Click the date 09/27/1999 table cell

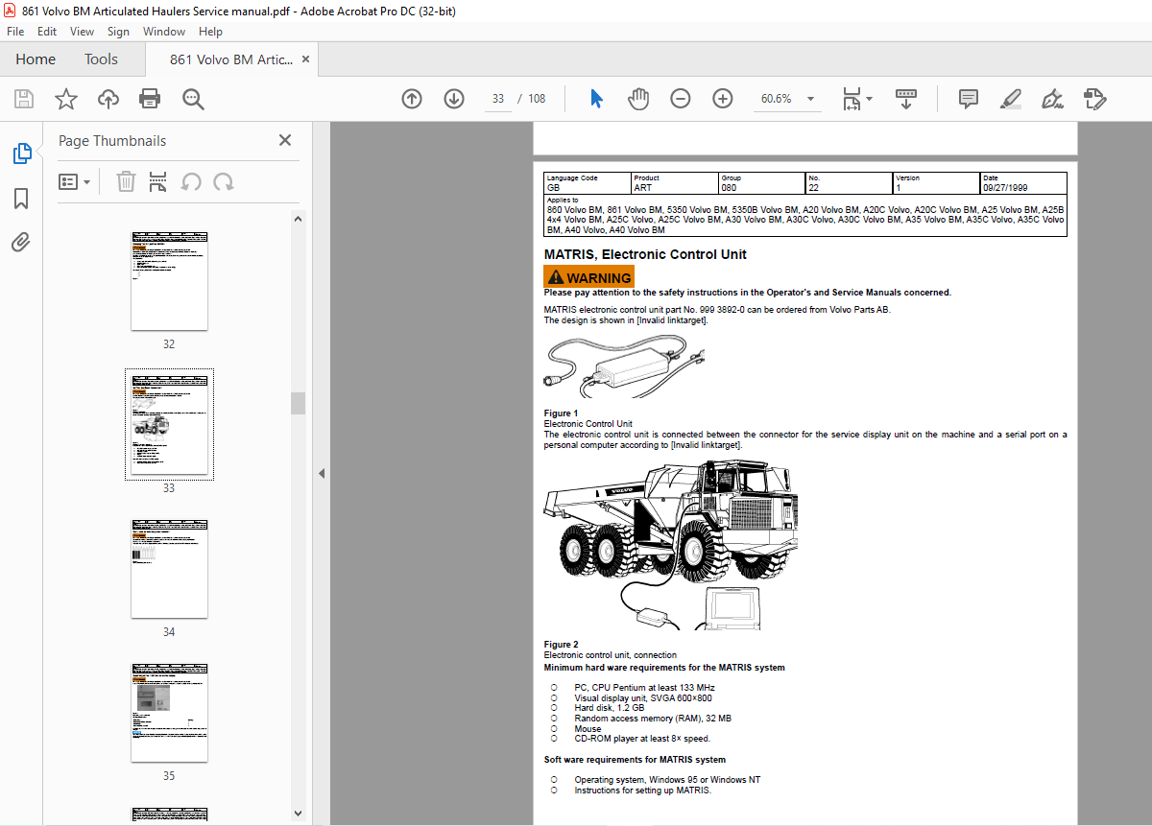(1023, 183)
